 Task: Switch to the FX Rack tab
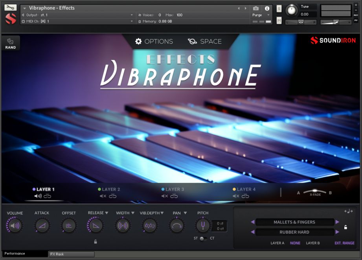[x=71, y=254]
